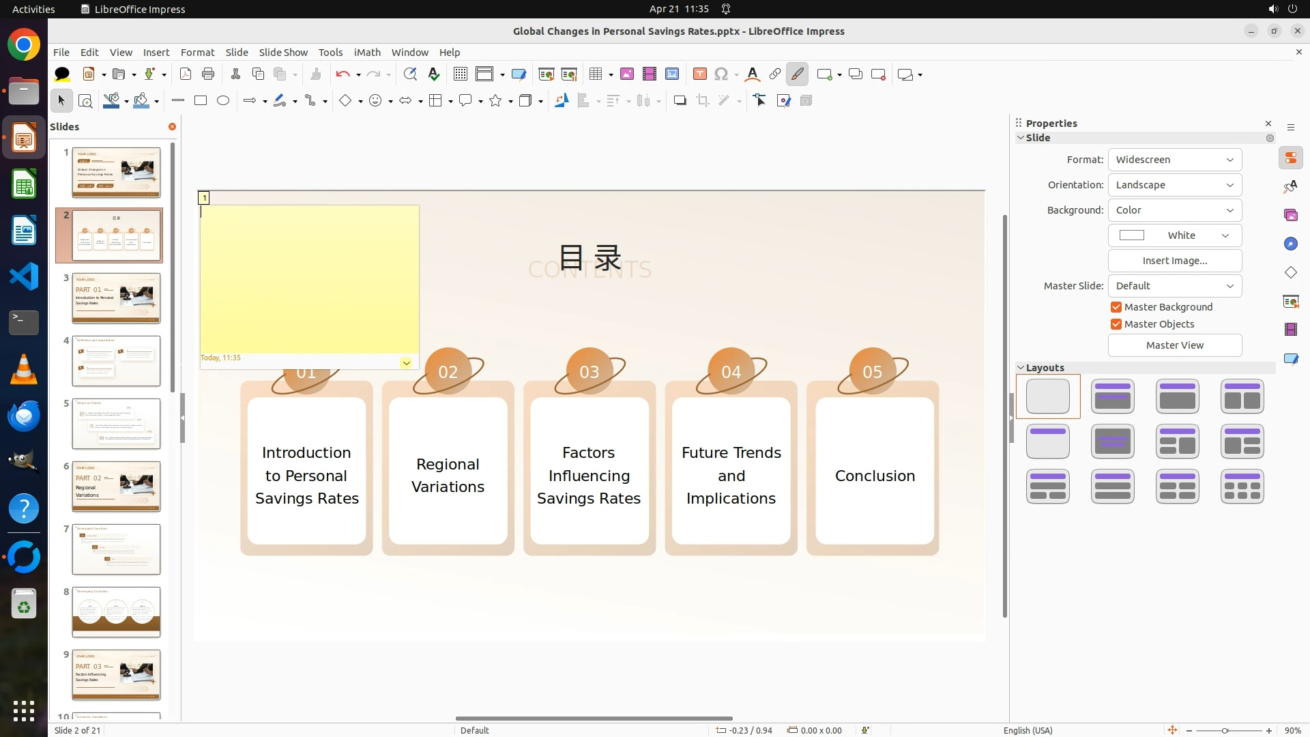
Task: Click the Insert Image... button
Action: tap(1174, 261)
